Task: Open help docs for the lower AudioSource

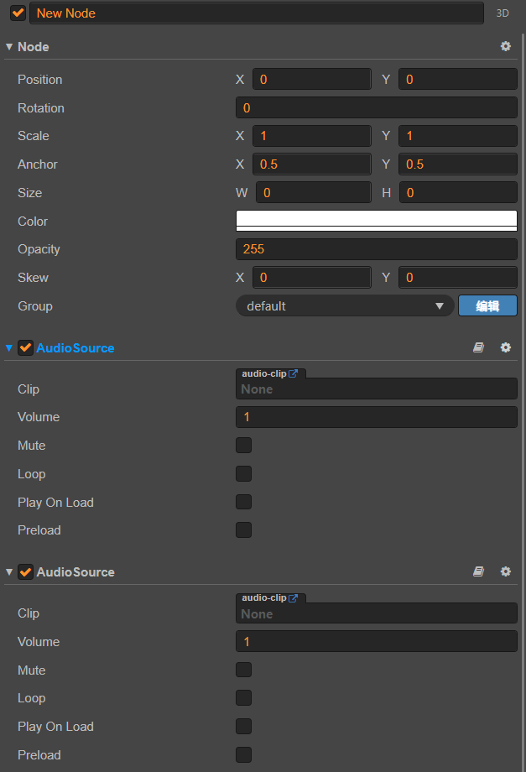Action: tap(478, 571)
